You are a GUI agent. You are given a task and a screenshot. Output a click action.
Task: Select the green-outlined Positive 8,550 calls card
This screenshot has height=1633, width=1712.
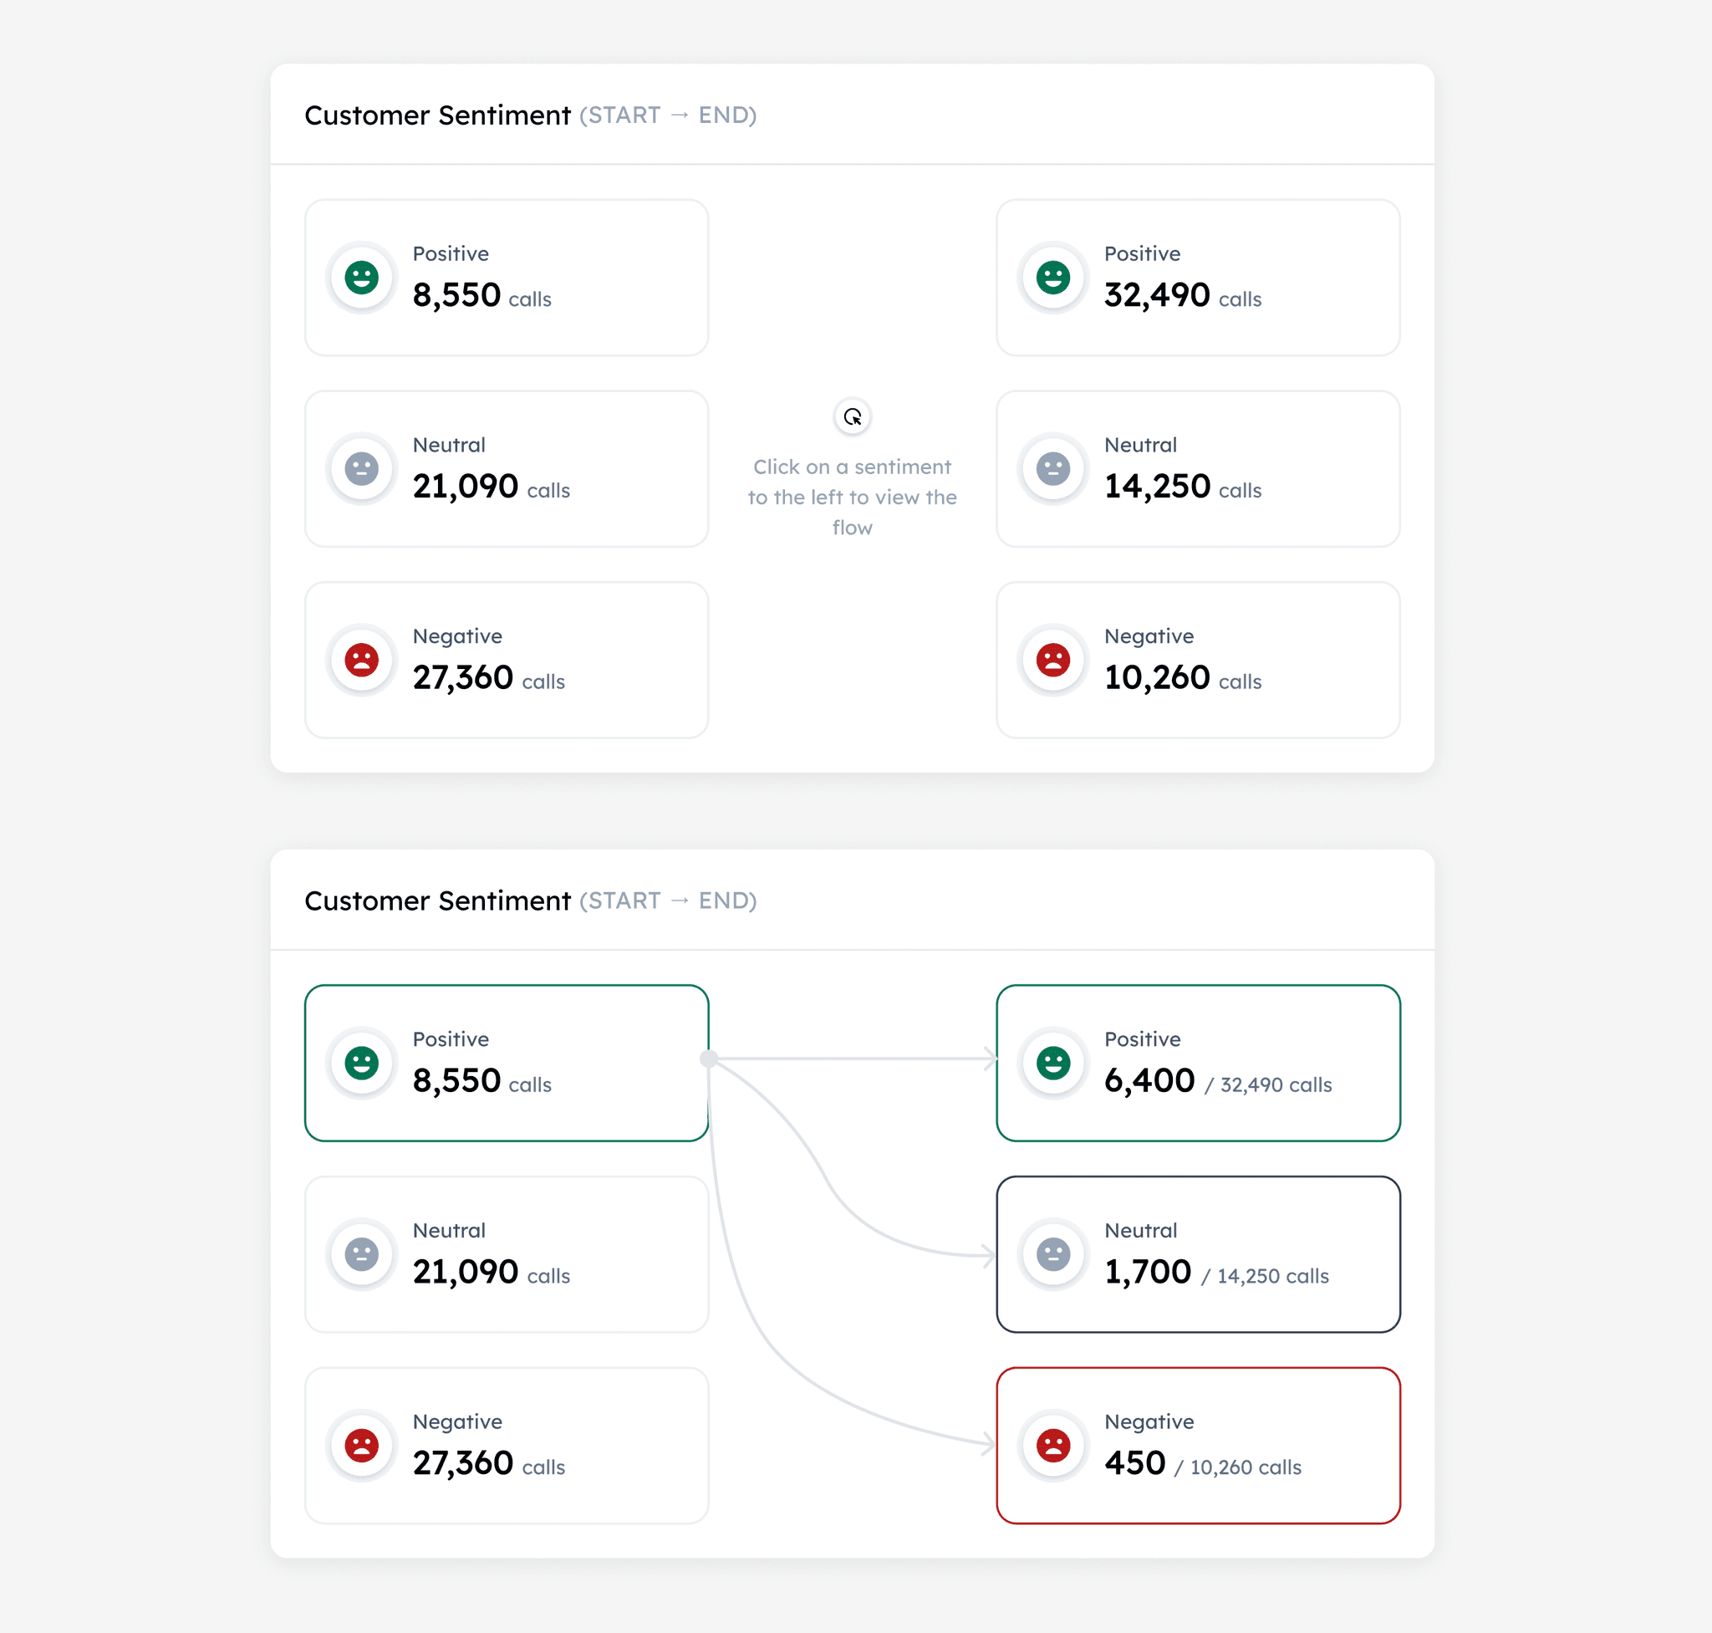coord(506,1063)
